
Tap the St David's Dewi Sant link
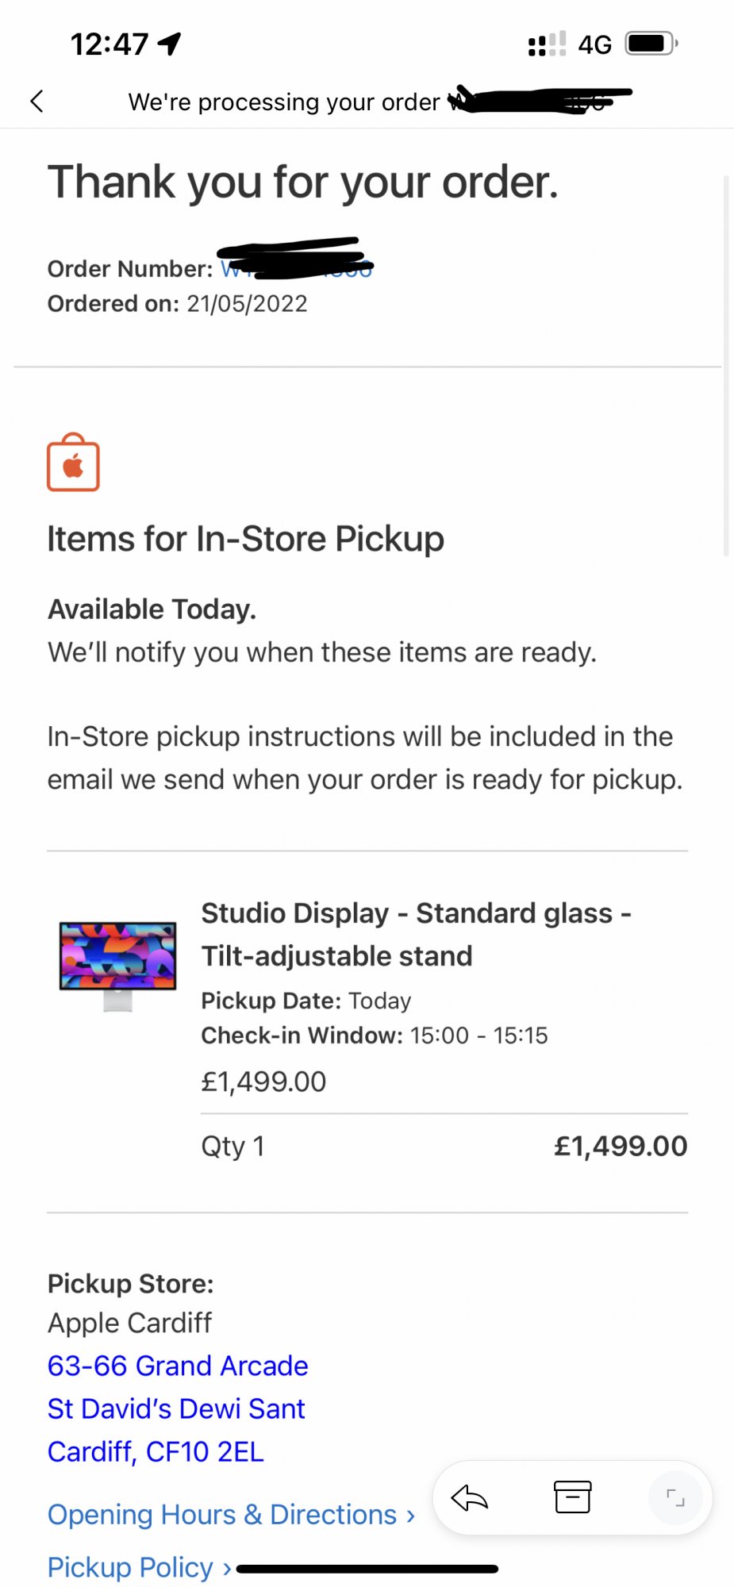point(176,1408)
